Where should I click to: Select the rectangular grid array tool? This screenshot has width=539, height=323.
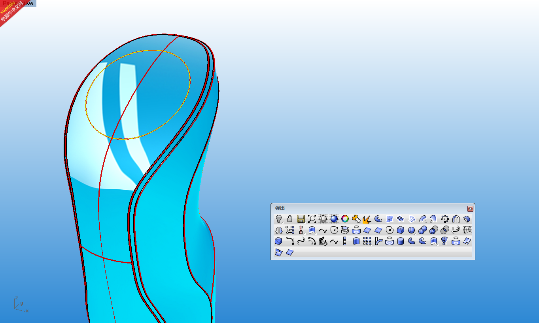tap(367, 241)
